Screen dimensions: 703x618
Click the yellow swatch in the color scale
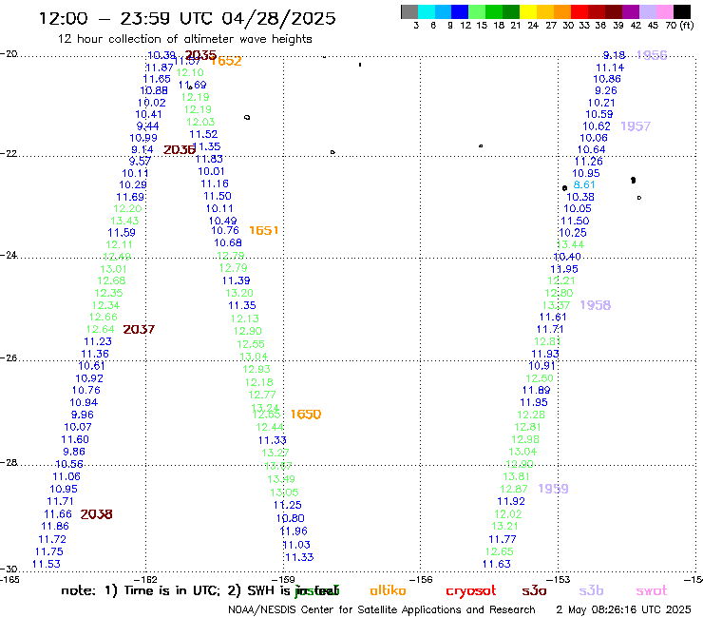pos(528,11)
